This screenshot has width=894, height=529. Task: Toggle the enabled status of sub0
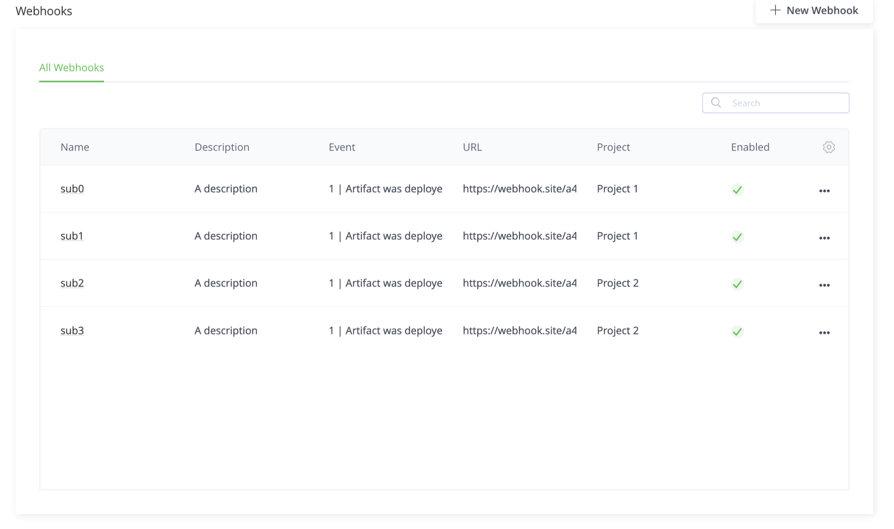737,190
